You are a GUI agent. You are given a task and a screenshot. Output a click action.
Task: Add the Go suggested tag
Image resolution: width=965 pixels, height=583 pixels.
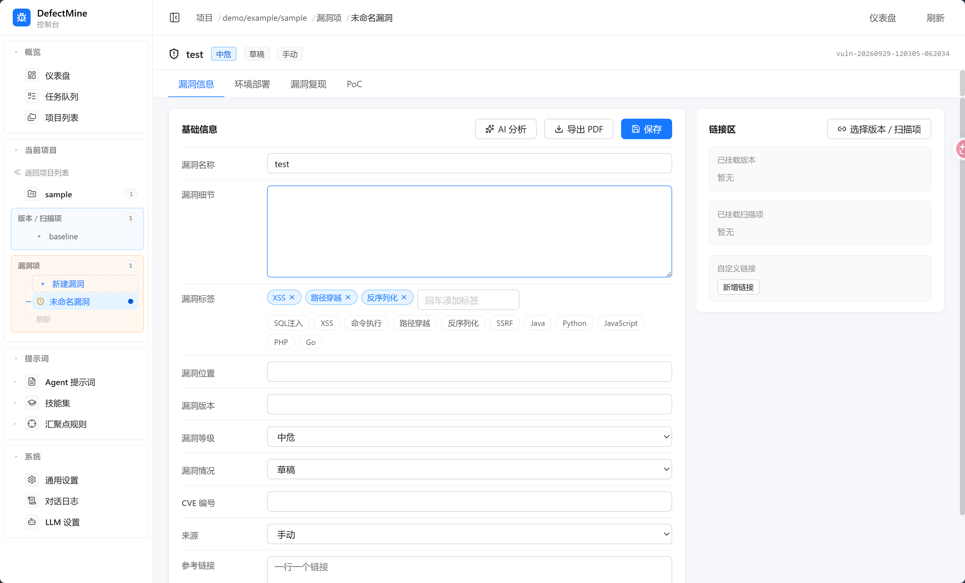click(311, 342)
